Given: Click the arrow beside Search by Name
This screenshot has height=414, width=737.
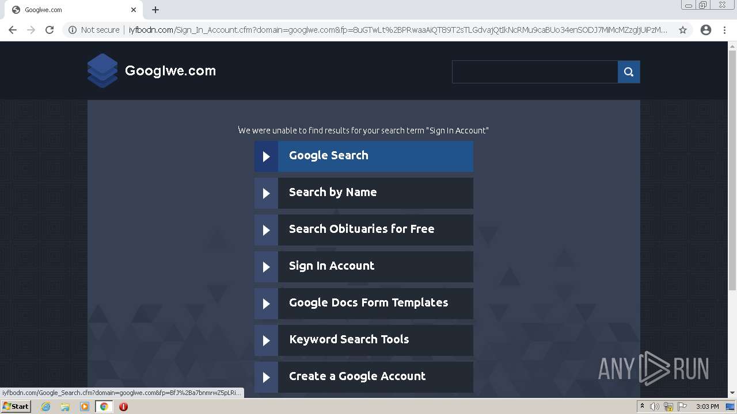Looking at the screenshot, I should 266,193.
